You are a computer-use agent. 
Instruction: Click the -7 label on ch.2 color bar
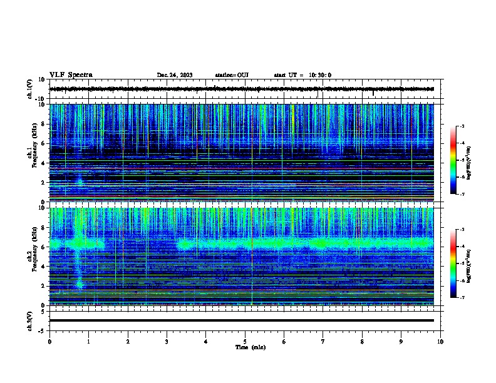tap(462, 297)
